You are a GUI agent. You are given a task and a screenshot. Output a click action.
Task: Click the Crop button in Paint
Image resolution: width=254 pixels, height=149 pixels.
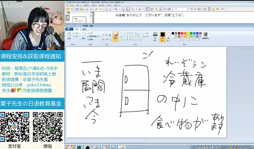click(90, 33)
